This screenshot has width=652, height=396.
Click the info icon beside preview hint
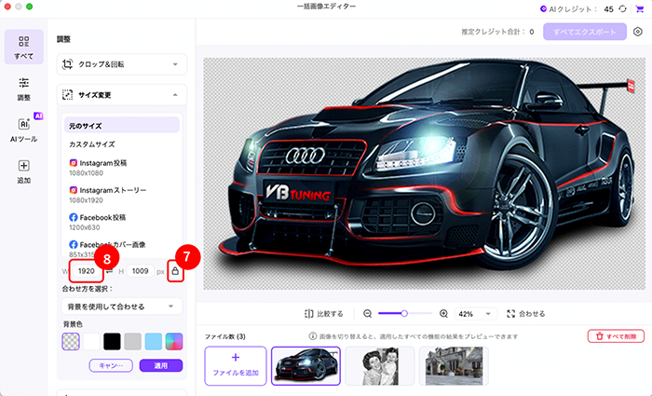coord(313,336)
